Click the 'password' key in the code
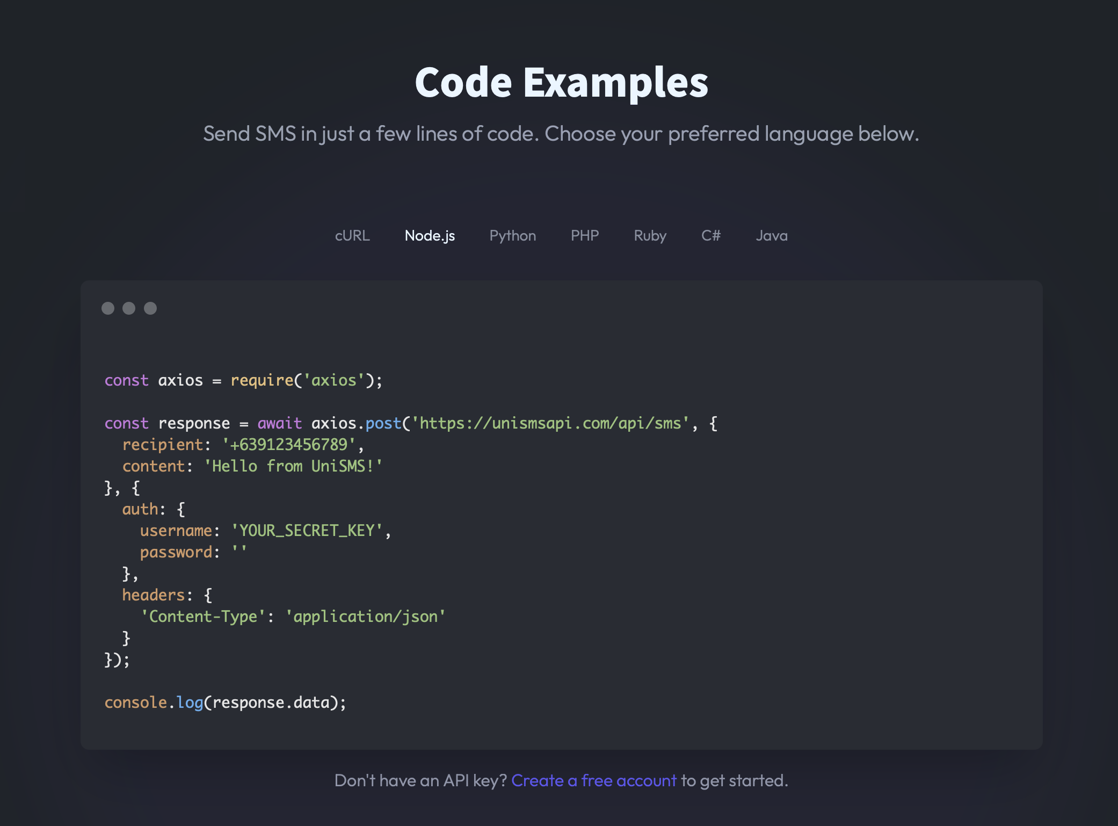The height and width of the screenshot is (826, 1118). point(176,552)
